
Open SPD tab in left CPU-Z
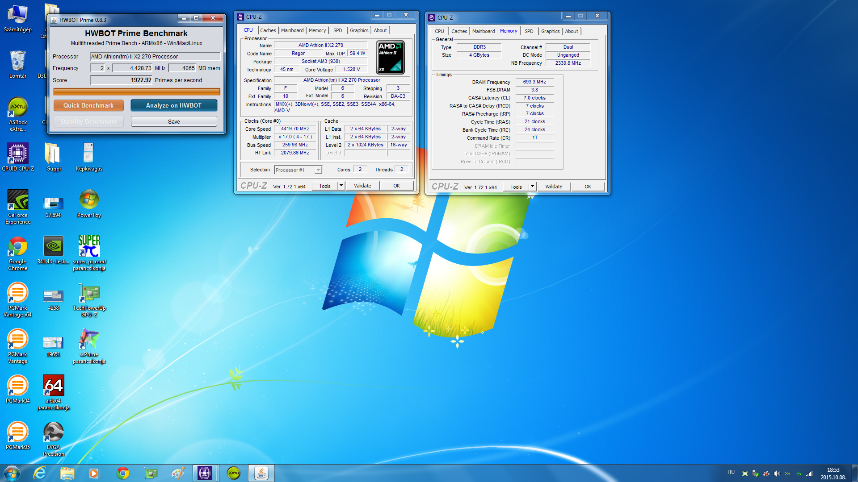coord(338,30)
